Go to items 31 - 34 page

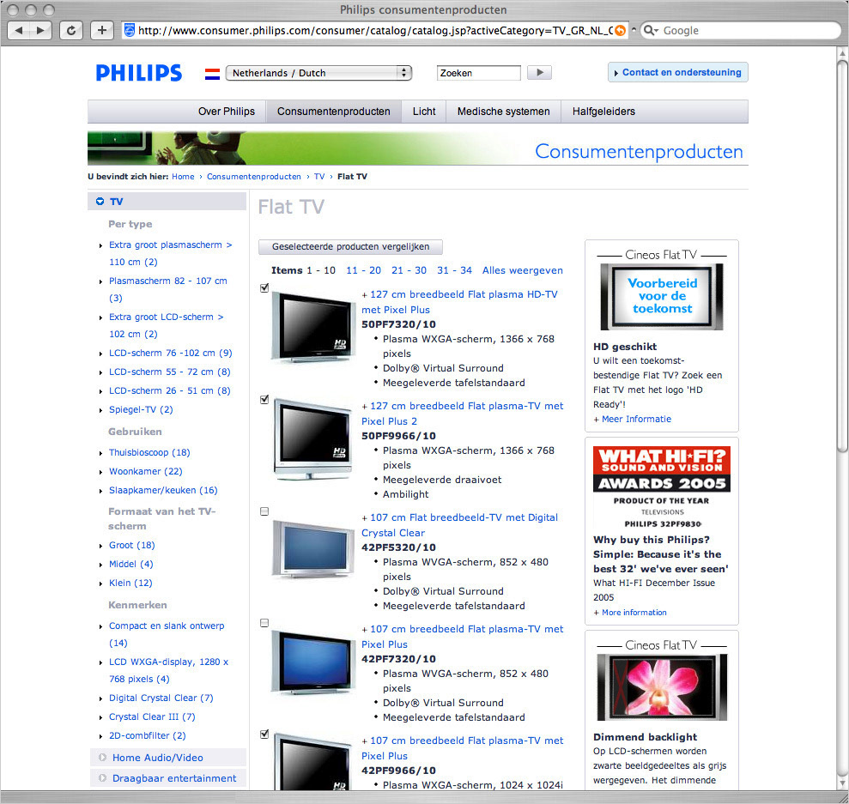coord(454,270)
